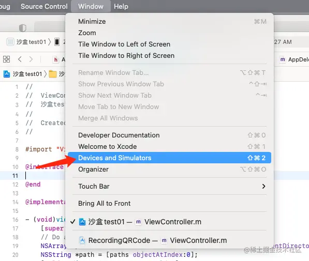This screenshot has width=309, height=261.
Task: Choose Devices and Simulators
Action: (169, 158)
